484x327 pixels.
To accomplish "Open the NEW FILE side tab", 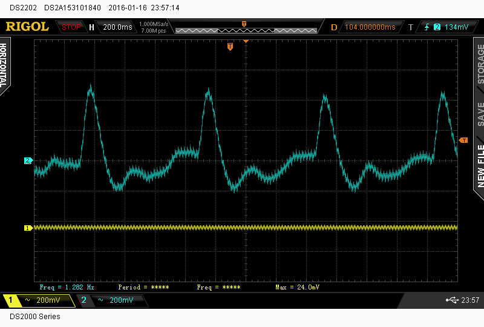I will (480, 166).
